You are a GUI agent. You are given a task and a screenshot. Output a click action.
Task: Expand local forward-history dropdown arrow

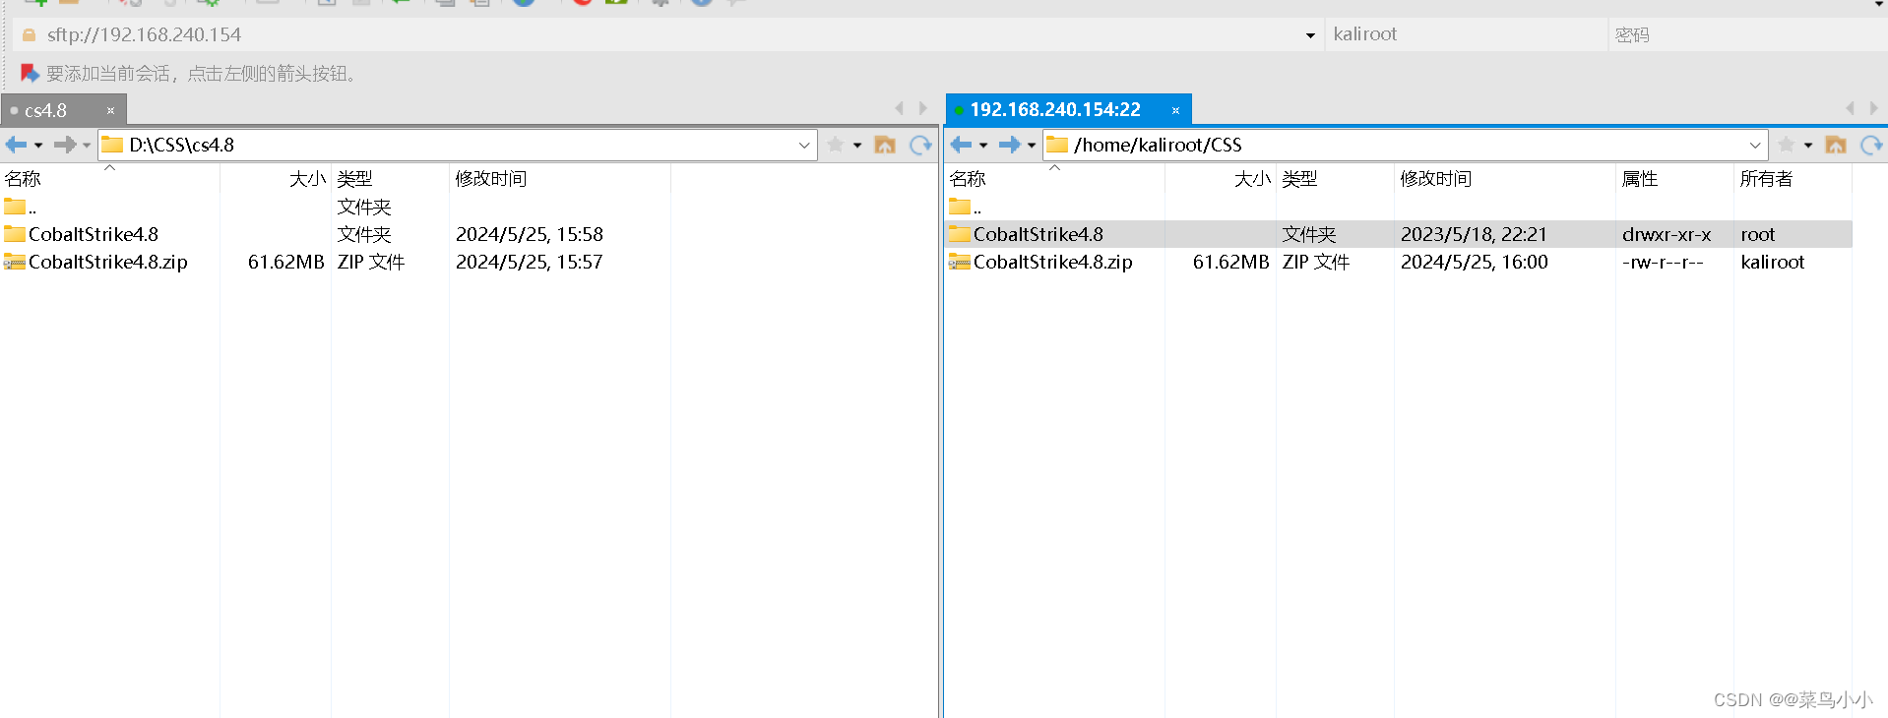pyautogui.click(x=87, y=146)
